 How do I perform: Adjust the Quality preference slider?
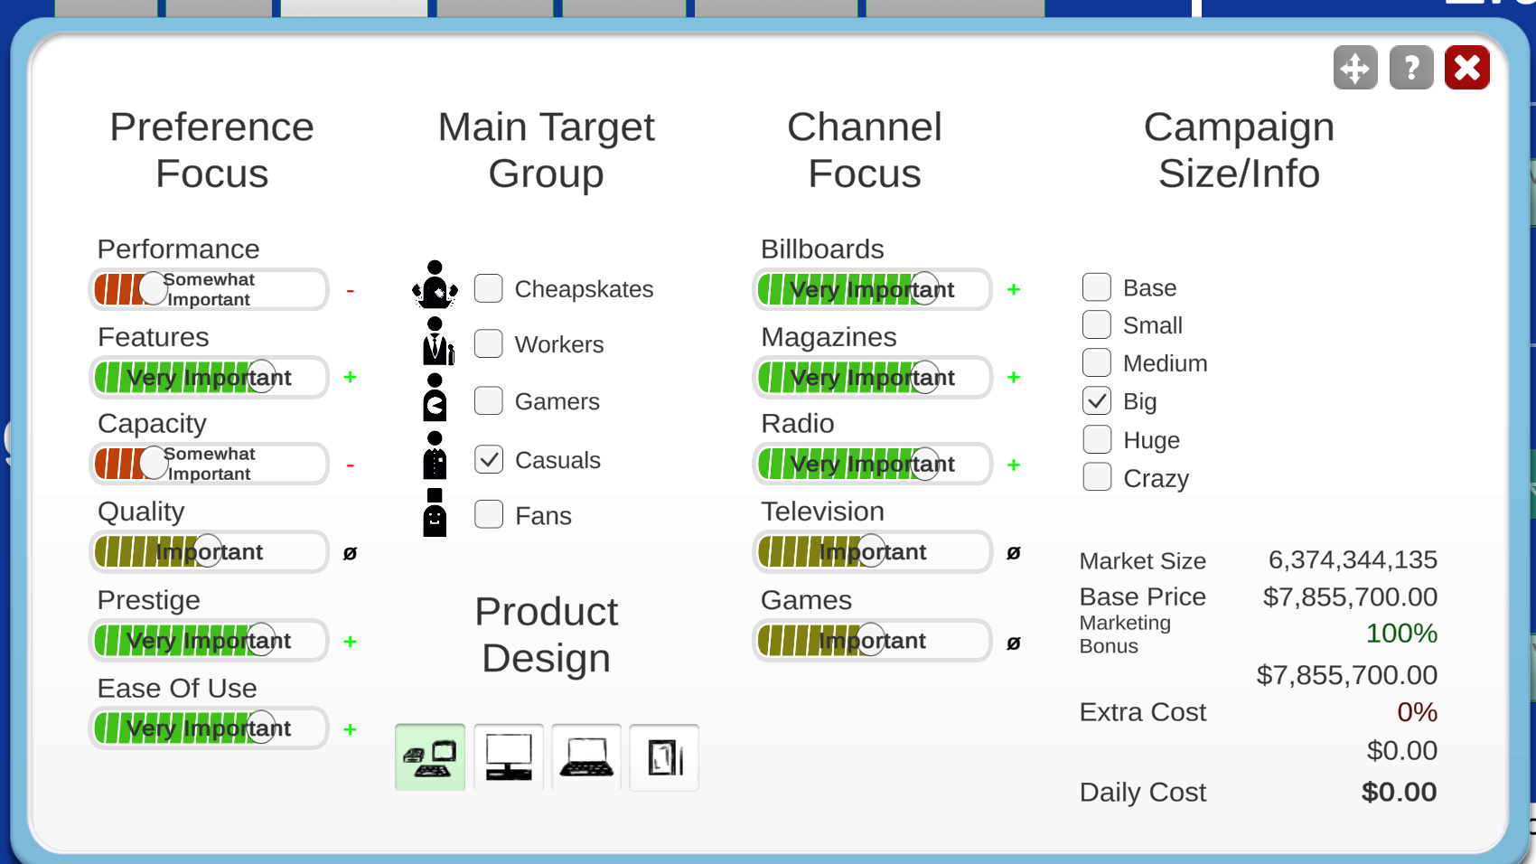tap(209, 551)
